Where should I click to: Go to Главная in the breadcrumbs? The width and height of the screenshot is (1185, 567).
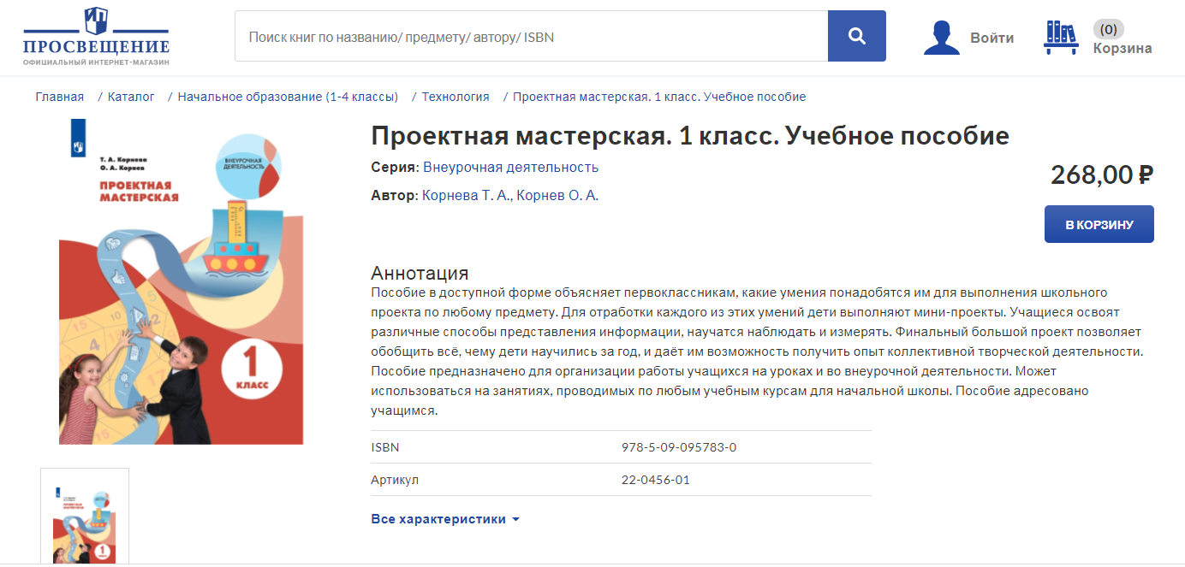pyautogui.click(x=59, y=97)
